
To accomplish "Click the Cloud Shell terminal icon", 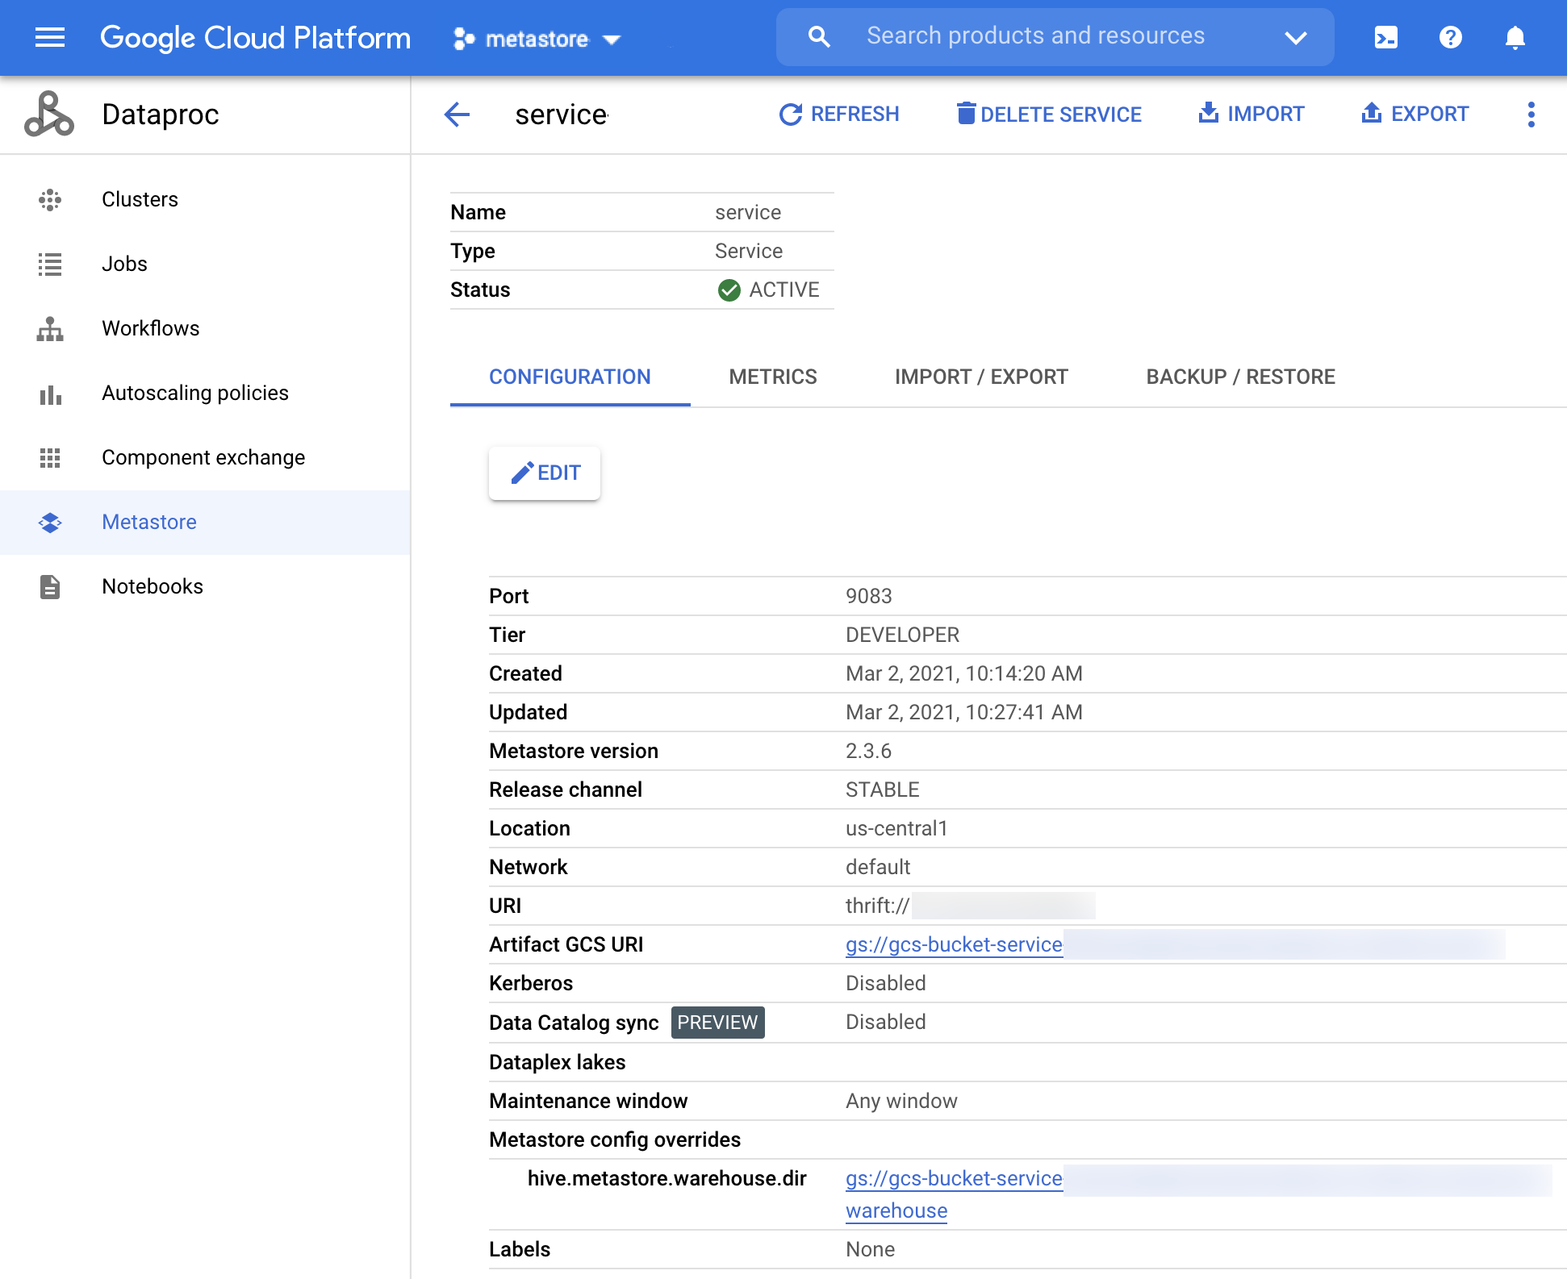I will (1386, 36).
